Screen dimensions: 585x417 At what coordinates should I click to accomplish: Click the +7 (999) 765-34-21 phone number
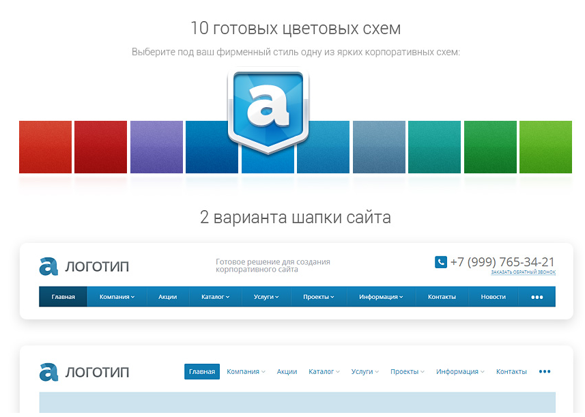pyautogui.click(x=502, y=262)
